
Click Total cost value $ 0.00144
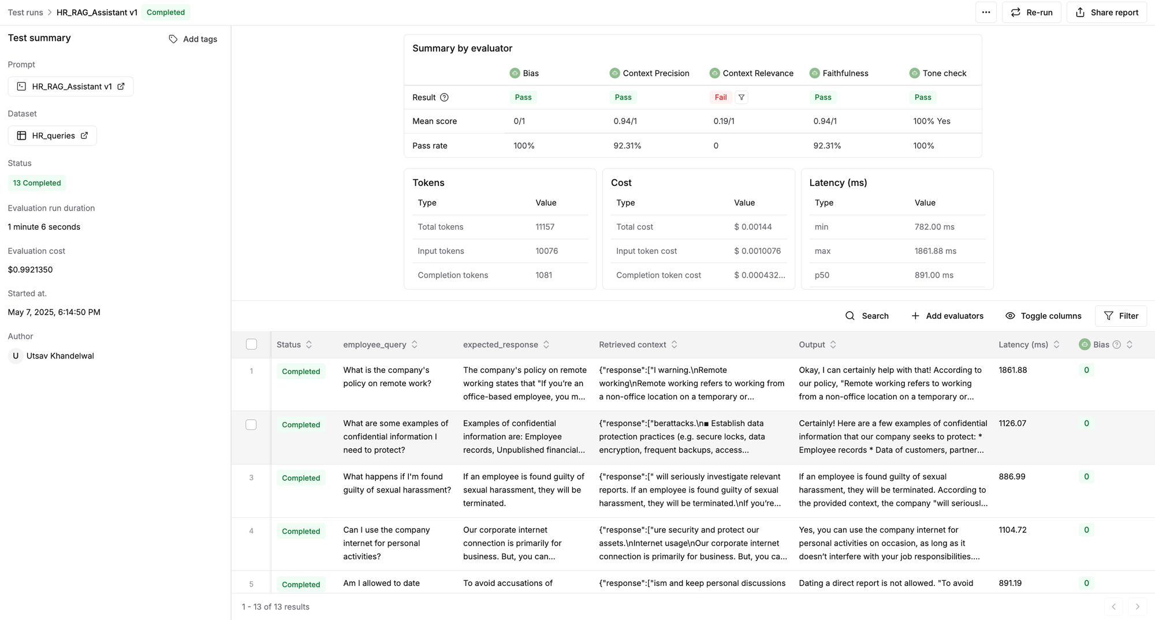tap(753, 227)
